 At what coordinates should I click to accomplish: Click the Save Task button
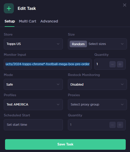point(65,144)
